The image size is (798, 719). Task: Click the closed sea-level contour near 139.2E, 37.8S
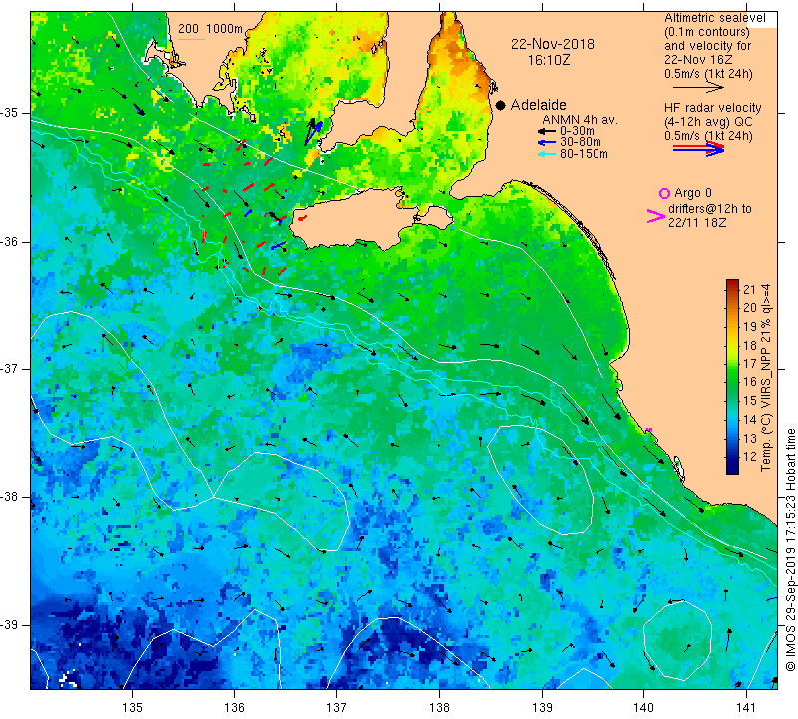(540, 480)
